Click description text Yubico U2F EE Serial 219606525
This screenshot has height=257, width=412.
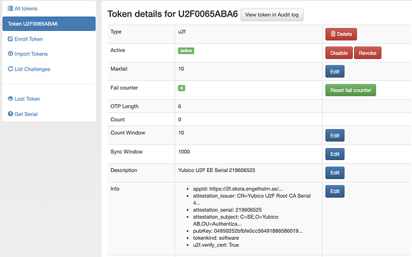click(x=217, y=170)
